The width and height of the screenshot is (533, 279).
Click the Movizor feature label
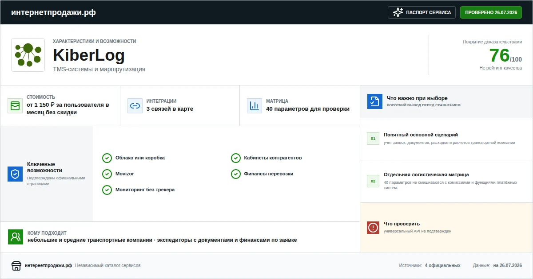pos(125,174)
